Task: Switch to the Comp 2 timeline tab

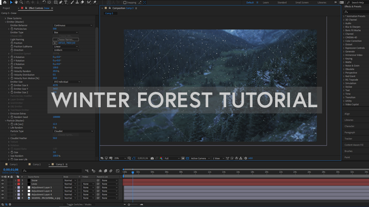Action: click(37, 164)
